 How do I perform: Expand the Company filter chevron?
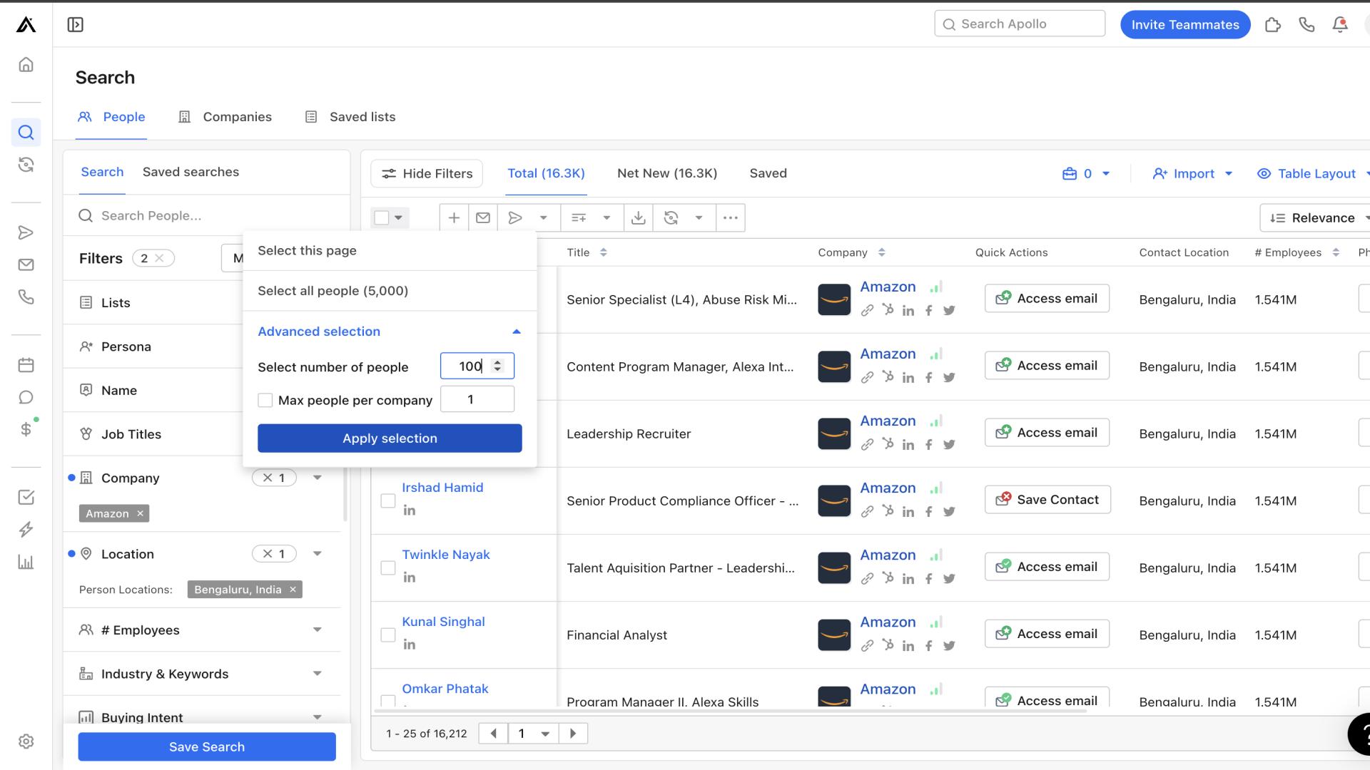(318, 478)
